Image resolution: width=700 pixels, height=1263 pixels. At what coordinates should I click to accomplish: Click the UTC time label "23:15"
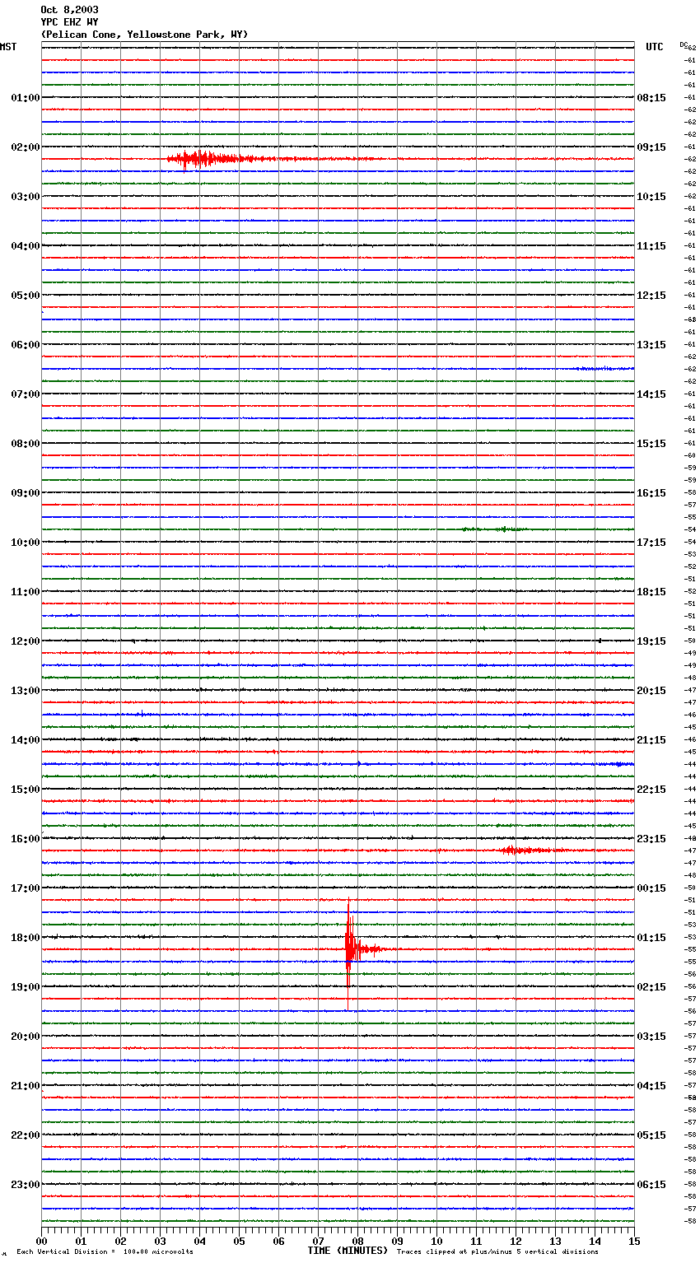(x=651, y=839)
